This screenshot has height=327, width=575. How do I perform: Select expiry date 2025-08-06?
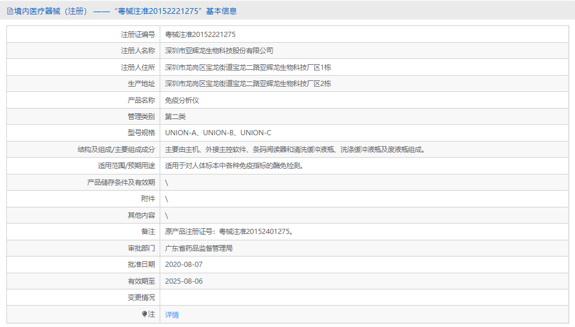pos(184,281)
